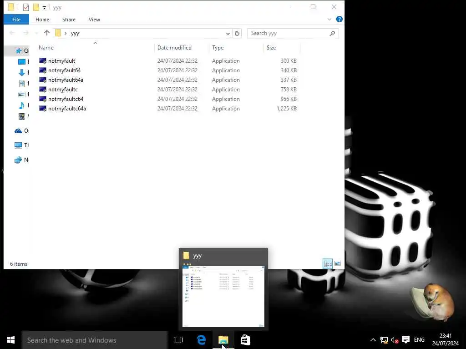Screen dimensions: 466x349
Task: Sort by Size column header
Action: pos(271,48)
